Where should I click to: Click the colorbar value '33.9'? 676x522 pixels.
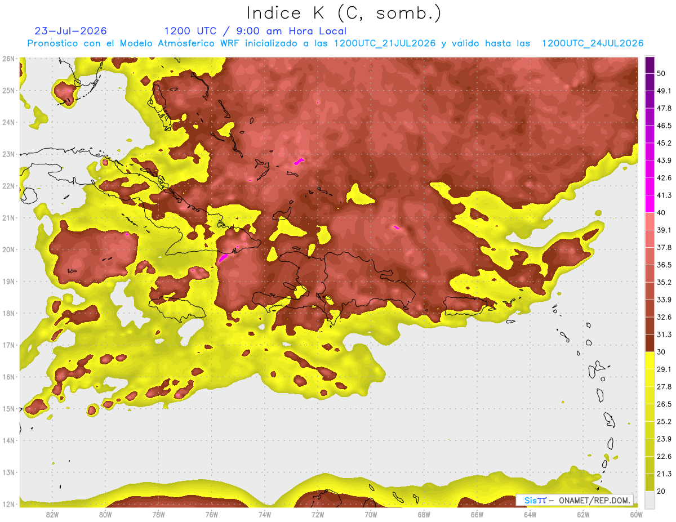tap(664, 300)
